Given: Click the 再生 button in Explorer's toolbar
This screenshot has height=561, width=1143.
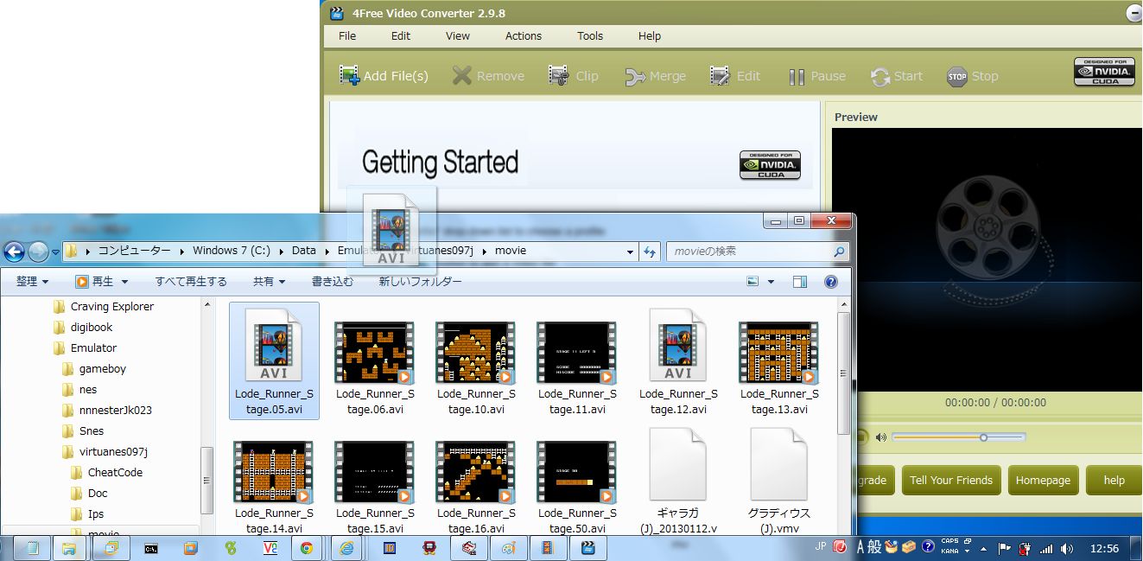Looking at the screenshot, I should (x=94, y=282).
